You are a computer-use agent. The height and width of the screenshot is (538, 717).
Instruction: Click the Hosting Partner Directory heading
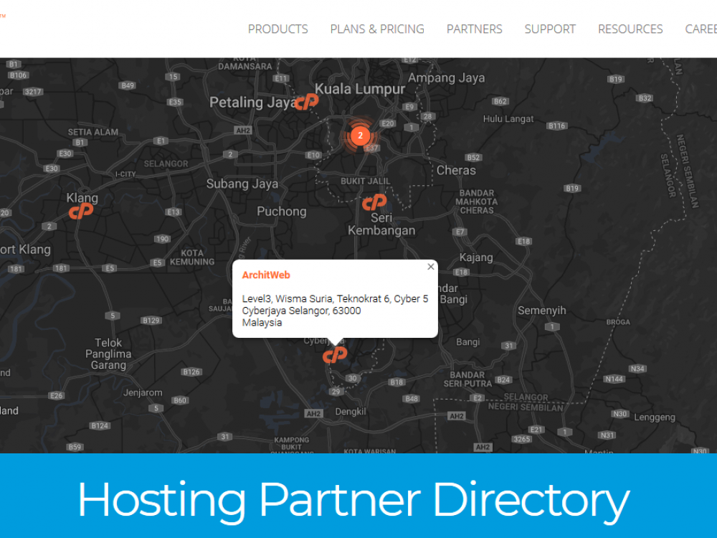click(353, 500)
